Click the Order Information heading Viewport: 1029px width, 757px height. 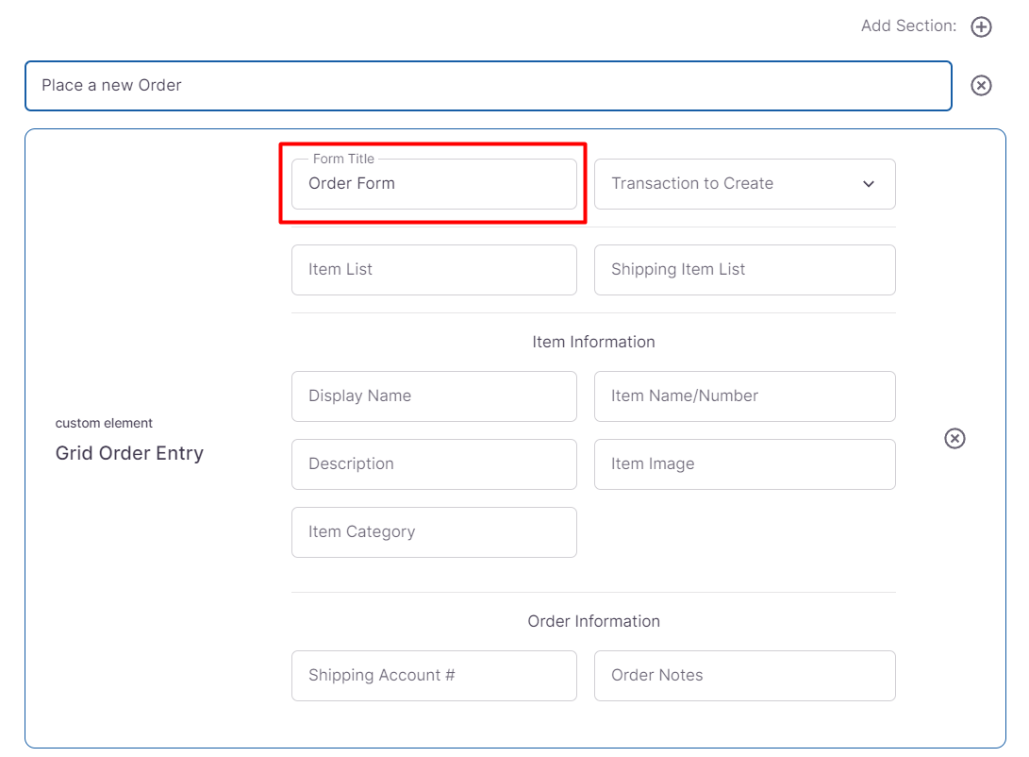point(593,621)
